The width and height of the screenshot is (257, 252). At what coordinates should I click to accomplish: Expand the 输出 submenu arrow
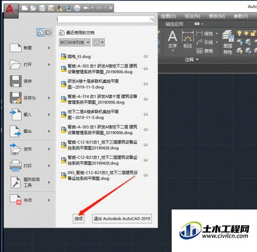click(x=49, y=131)
